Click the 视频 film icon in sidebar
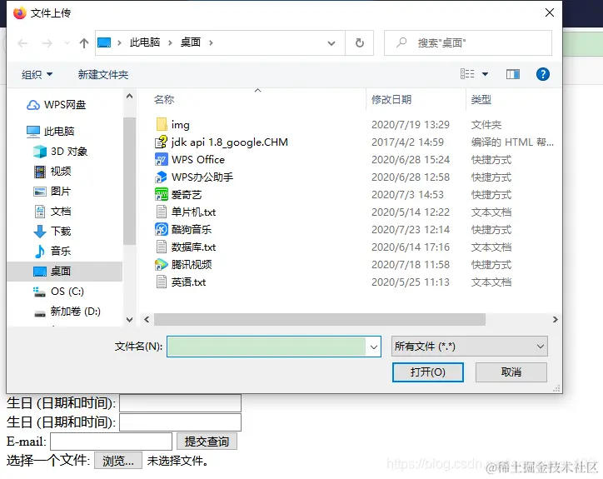This screenshot has width=603, height=479. pyautogui.click(x=40, y=172)
